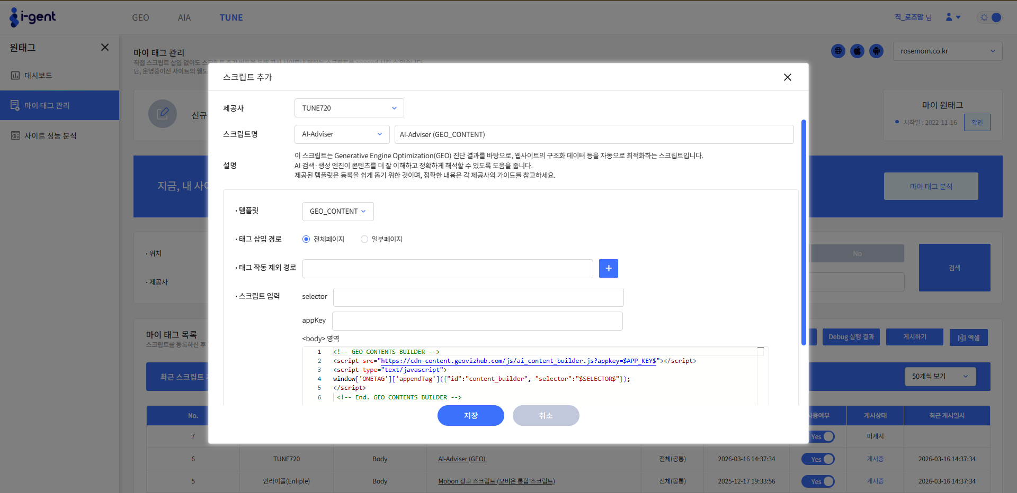The image size is (1017, 493).
Task: Click the 게시하기 button
Action: [x=915, y=337]
